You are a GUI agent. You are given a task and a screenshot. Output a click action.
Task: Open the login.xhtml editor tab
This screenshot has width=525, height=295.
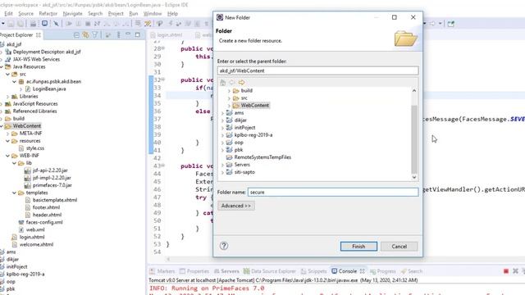coord(167,34)
